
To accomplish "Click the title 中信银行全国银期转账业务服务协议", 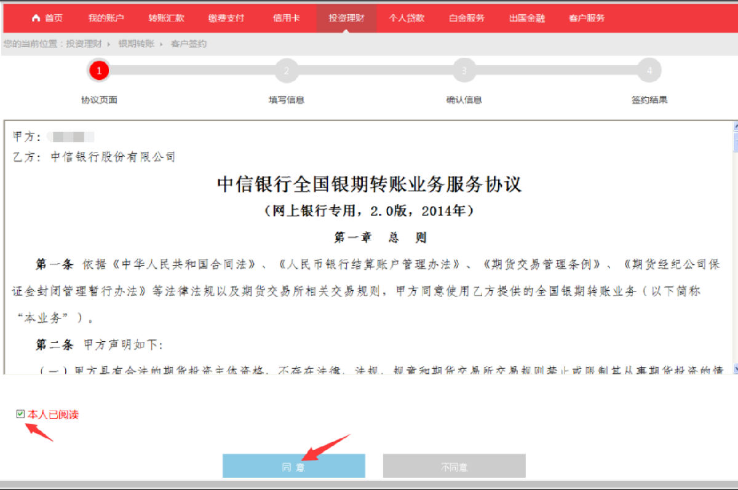I will (x=369, y=184).
